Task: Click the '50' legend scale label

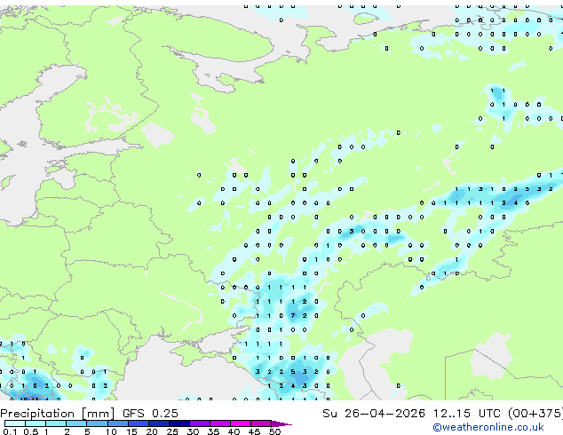Action: 275,431
